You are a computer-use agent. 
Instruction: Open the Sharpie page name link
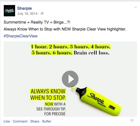[25, 8]
